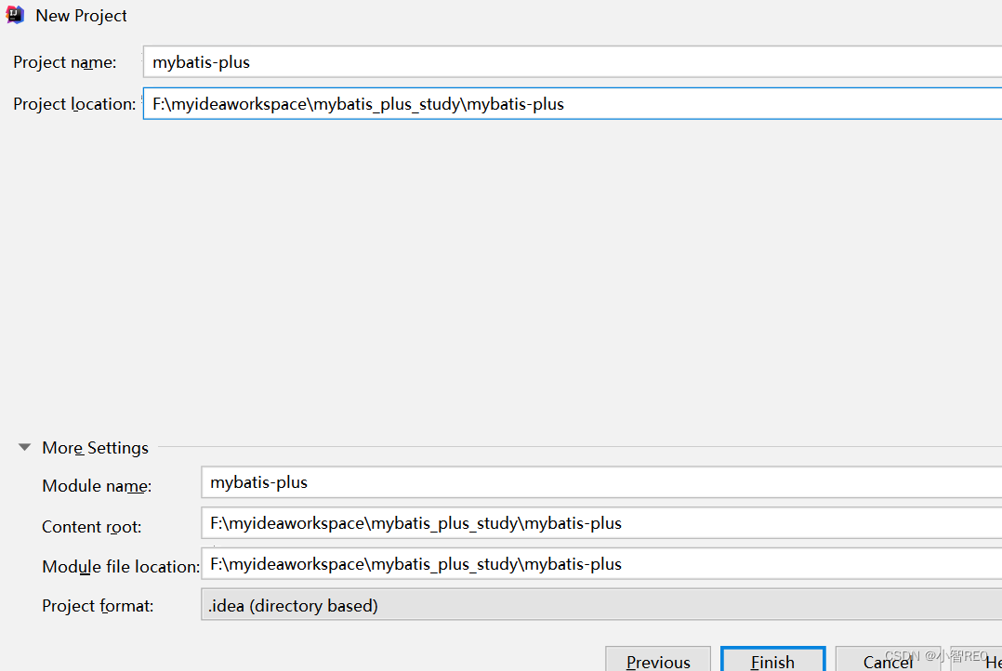The height and width of the screenshot is (671, 1002).
Task: Click the "Project format:" label
Action: (x=98, y=606)
